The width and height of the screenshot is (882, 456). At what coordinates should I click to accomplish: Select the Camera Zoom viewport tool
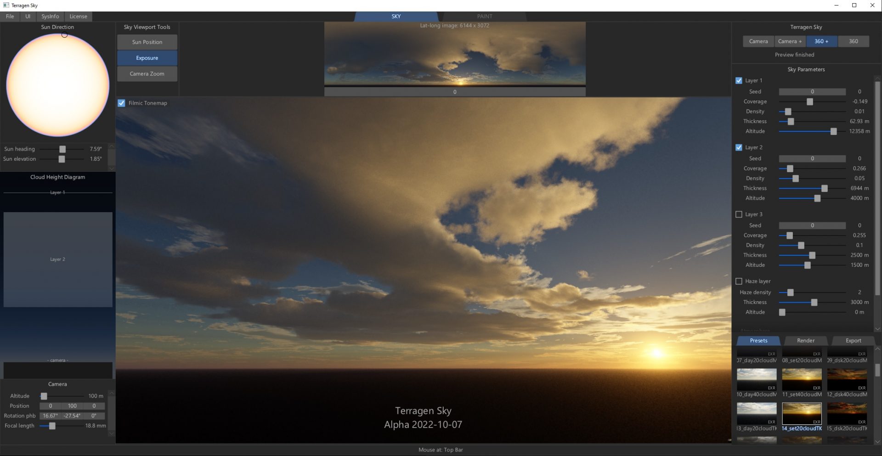(147, 74)
